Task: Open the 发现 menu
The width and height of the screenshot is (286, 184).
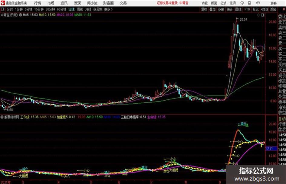Action: tap(77, 3)
